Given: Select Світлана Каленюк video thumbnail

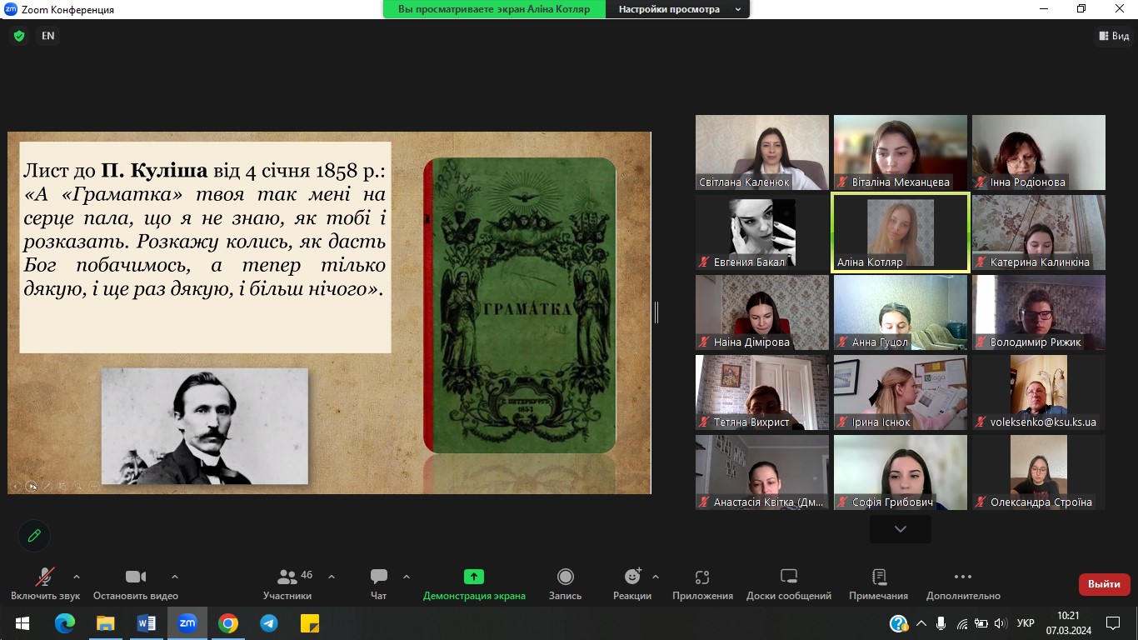Looking at the screenshot, I should click(x=762, y=152).
